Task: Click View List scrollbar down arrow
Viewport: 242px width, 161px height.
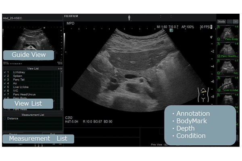Action: click(61, 109)
